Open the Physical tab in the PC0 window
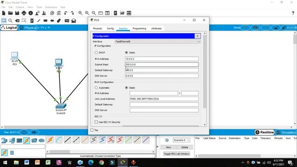 pyautogui.click(x=97, y=28)
